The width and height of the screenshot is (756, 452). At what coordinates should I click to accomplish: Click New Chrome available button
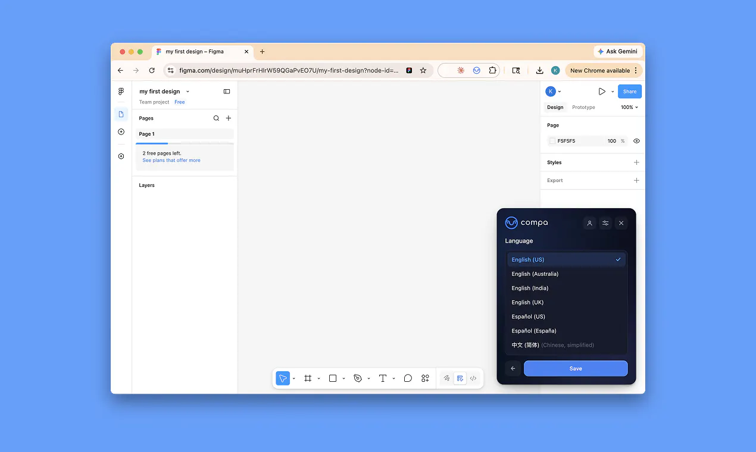coord(604,70)
